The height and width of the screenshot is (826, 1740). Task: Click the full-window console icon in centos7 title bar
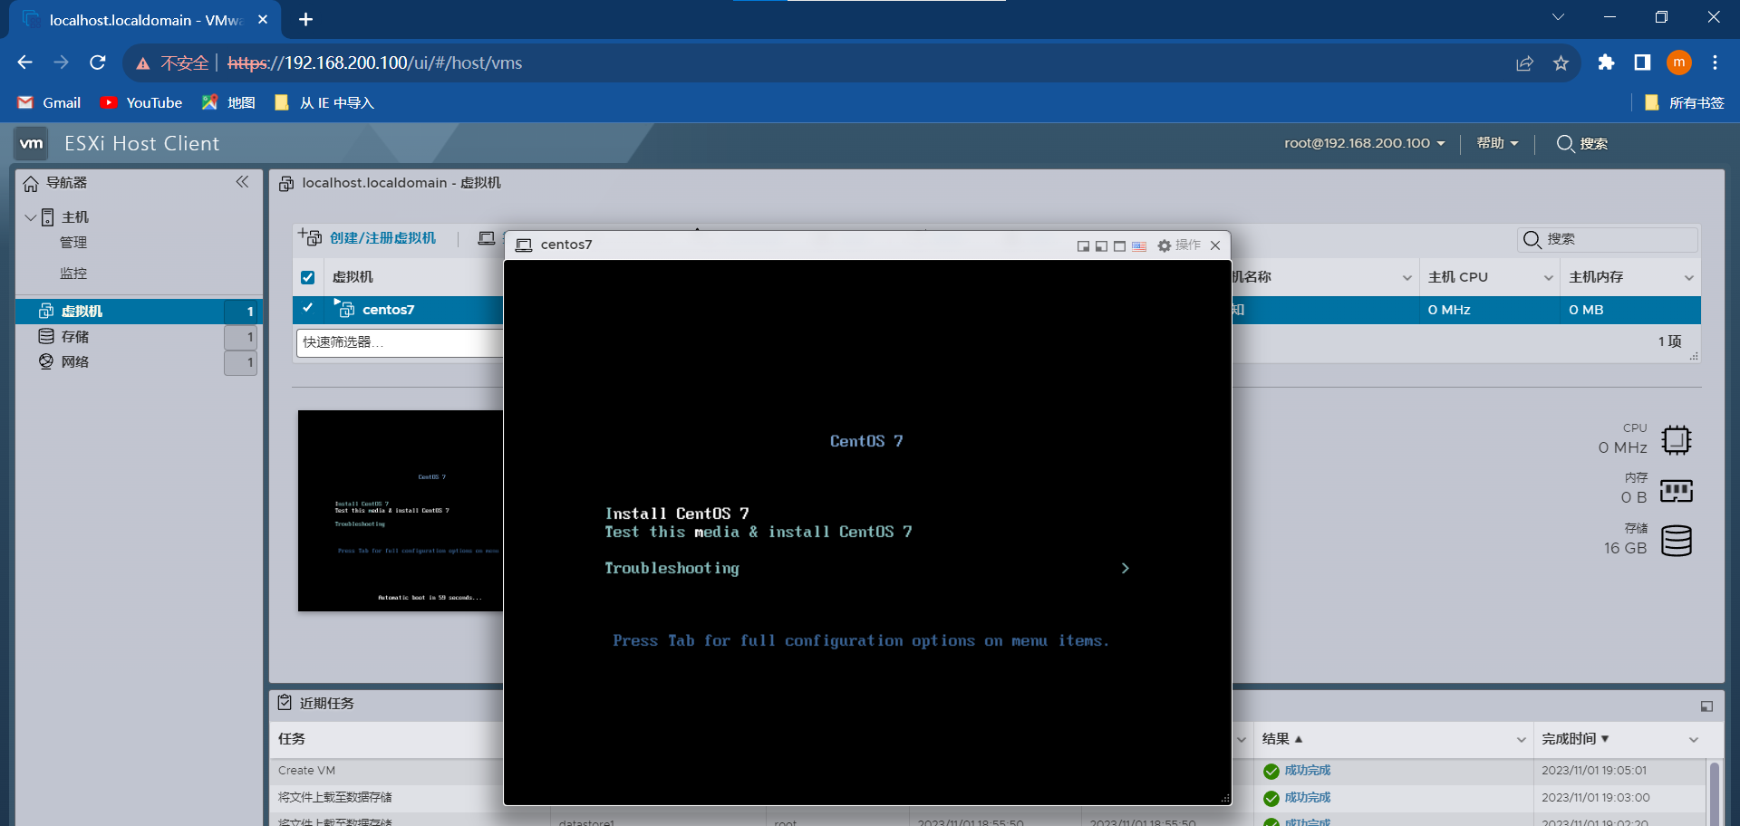(x=1119, y=245)
